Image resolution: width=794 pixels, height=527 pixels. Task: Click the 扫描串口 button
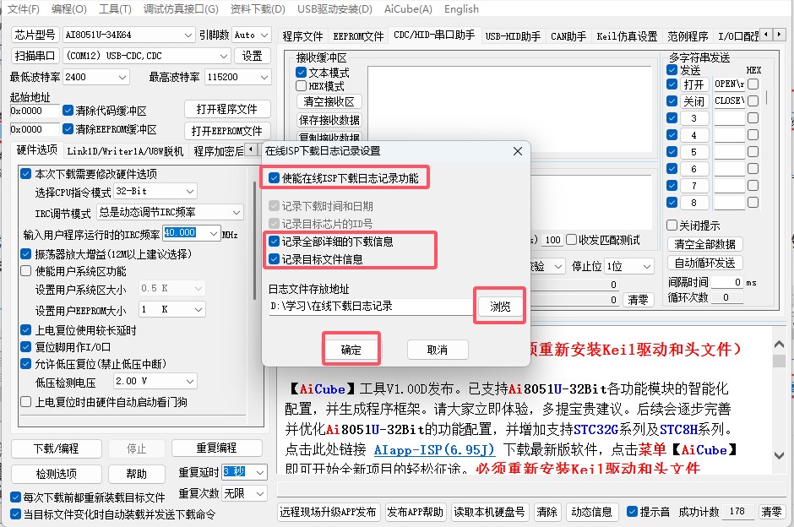(35, 56)
